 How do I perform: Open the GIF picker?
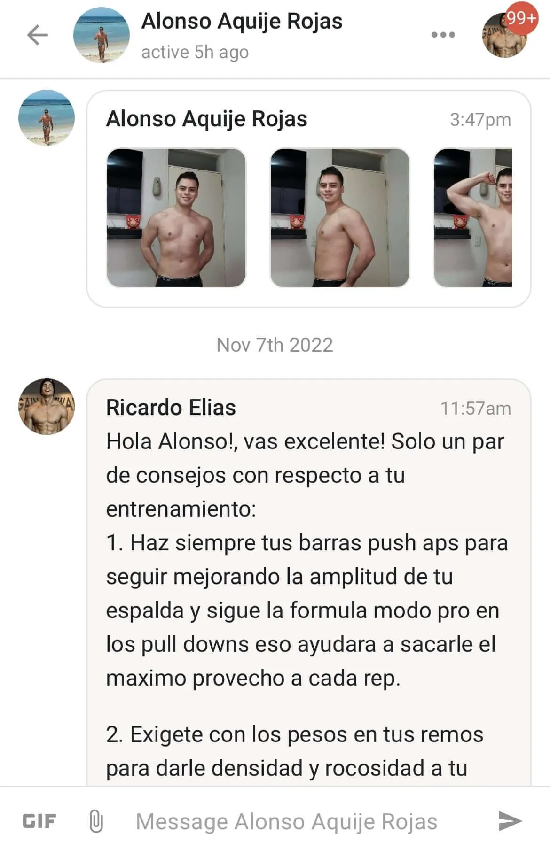pyautogui.click(x=39, y=821)
